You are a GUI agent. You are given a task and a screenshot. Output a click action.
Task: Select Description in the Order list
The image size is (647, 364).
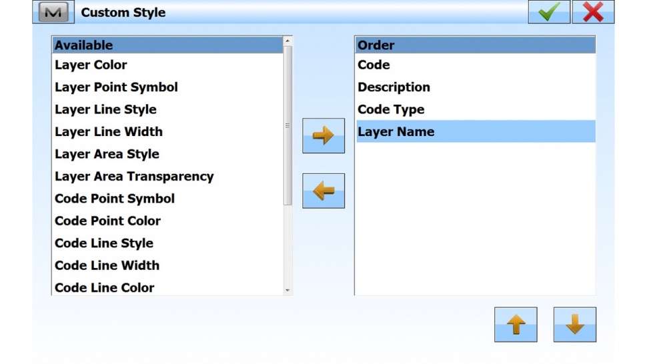(394, 87)
